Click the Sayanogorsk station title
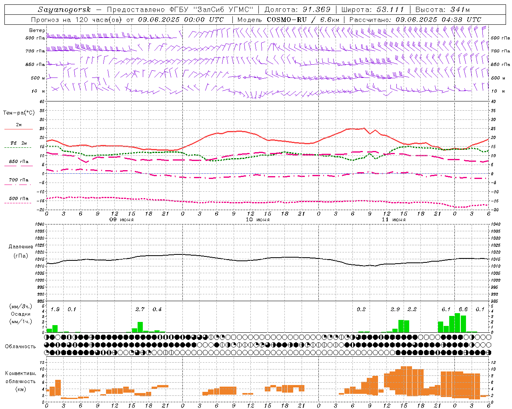512x409 pixels. pos(64,10)
